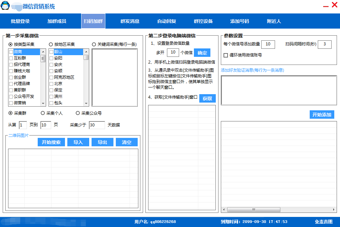The image size is (340, 227).
Task: Click down arrow of region list scrollbar
Action: tap(86, 104)
